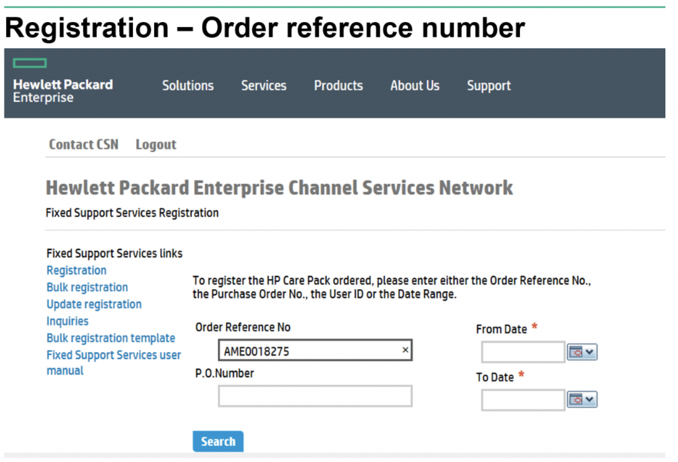Click the blue Search button
The width and height of the screenshot is (678, 462).
[x=218, y=441]
